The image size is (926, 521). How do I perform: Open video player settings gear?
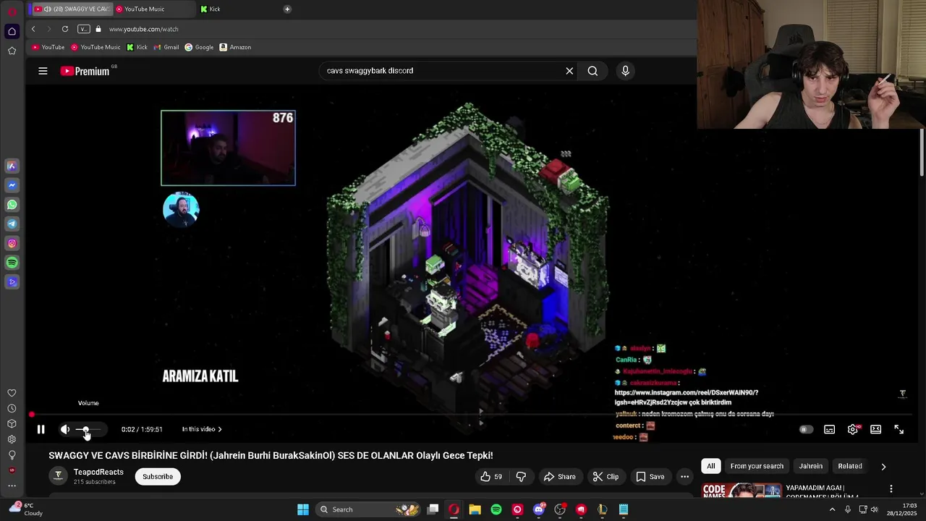tap(853, 429)
